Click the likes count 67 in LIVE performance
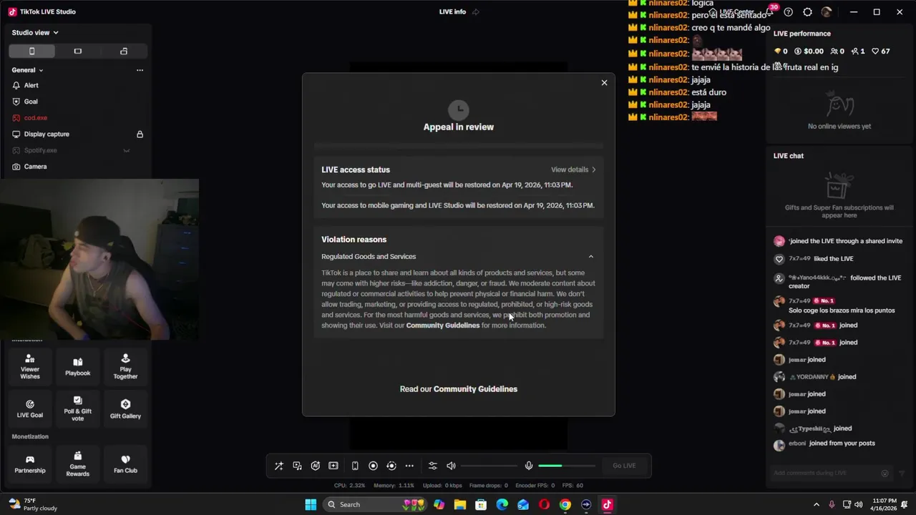This screenshot has width=916, height=515. tap(882, 51)
